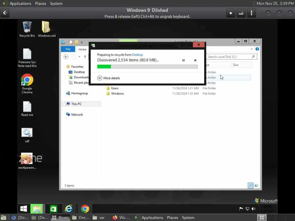
Task: Cancel the recycle operation with the X
Action: (195, 60)
